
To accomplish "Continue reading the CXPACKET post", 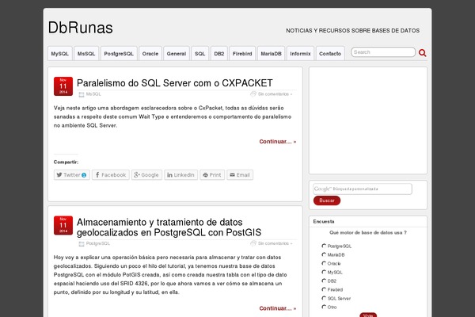I will point(278,141).
